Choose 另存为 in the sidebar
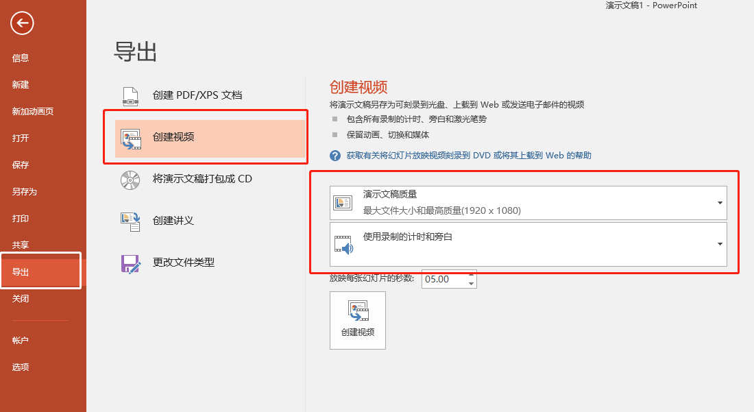 [25, 192]
